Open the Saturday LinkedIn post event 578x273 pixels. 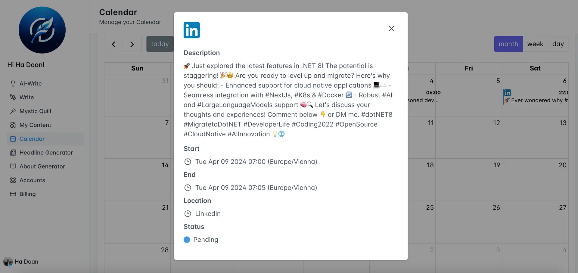[536, 97]
